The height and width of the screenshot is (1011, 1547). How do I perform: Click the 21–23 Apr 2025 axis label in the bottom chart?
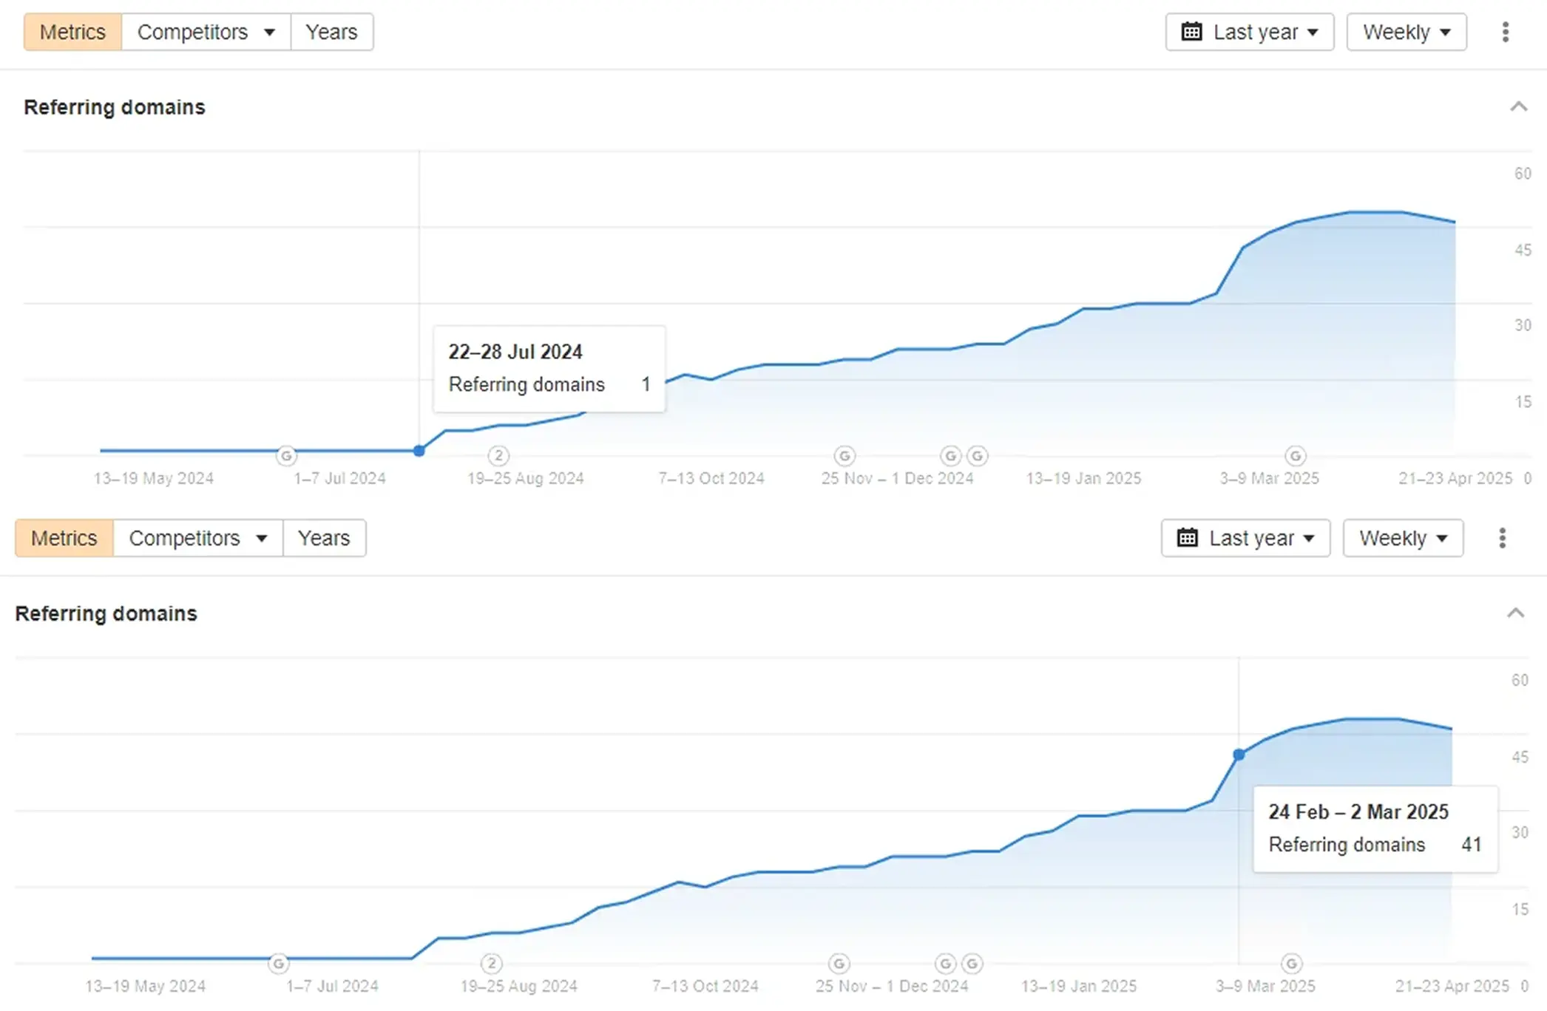pos(1452,986)
